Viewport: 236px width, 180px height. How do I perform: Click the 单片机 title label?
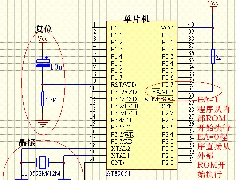(137, 19)
